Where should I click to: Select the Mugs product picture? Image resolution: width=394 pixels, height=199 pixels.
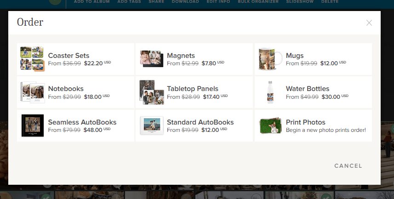tap(269, 59)
